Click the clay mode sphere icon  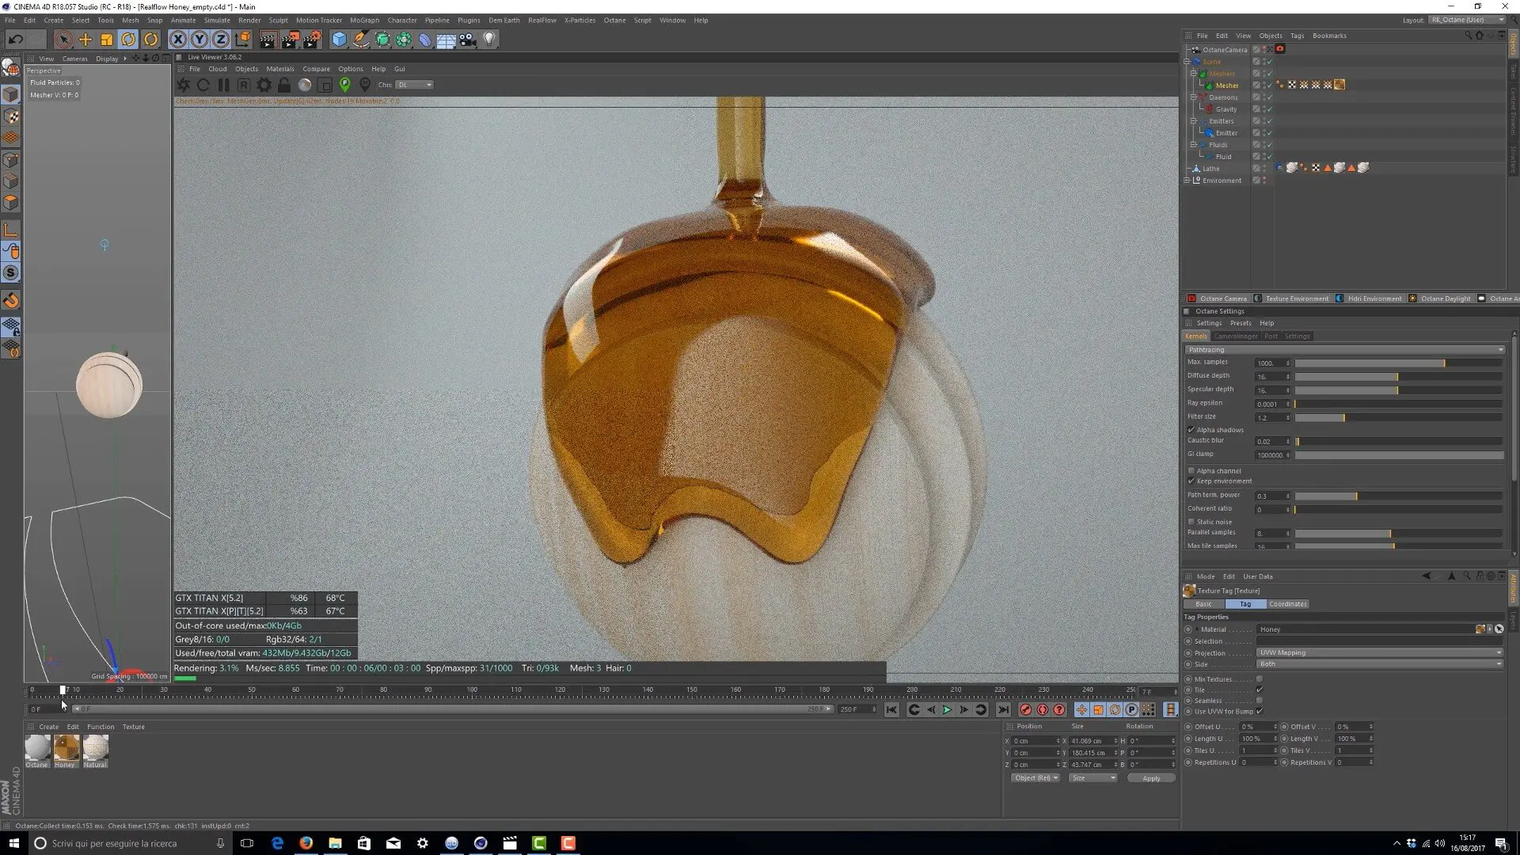coord(305,85)
